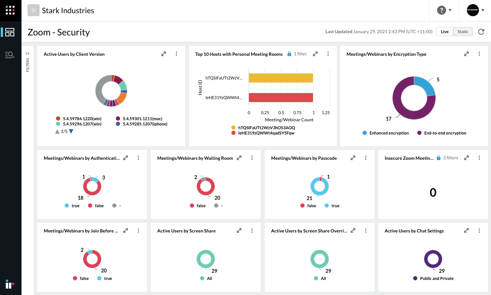
Task: Open the lock filter on Insecure Zoom Meetings widget
Action: tap(438, 157)
